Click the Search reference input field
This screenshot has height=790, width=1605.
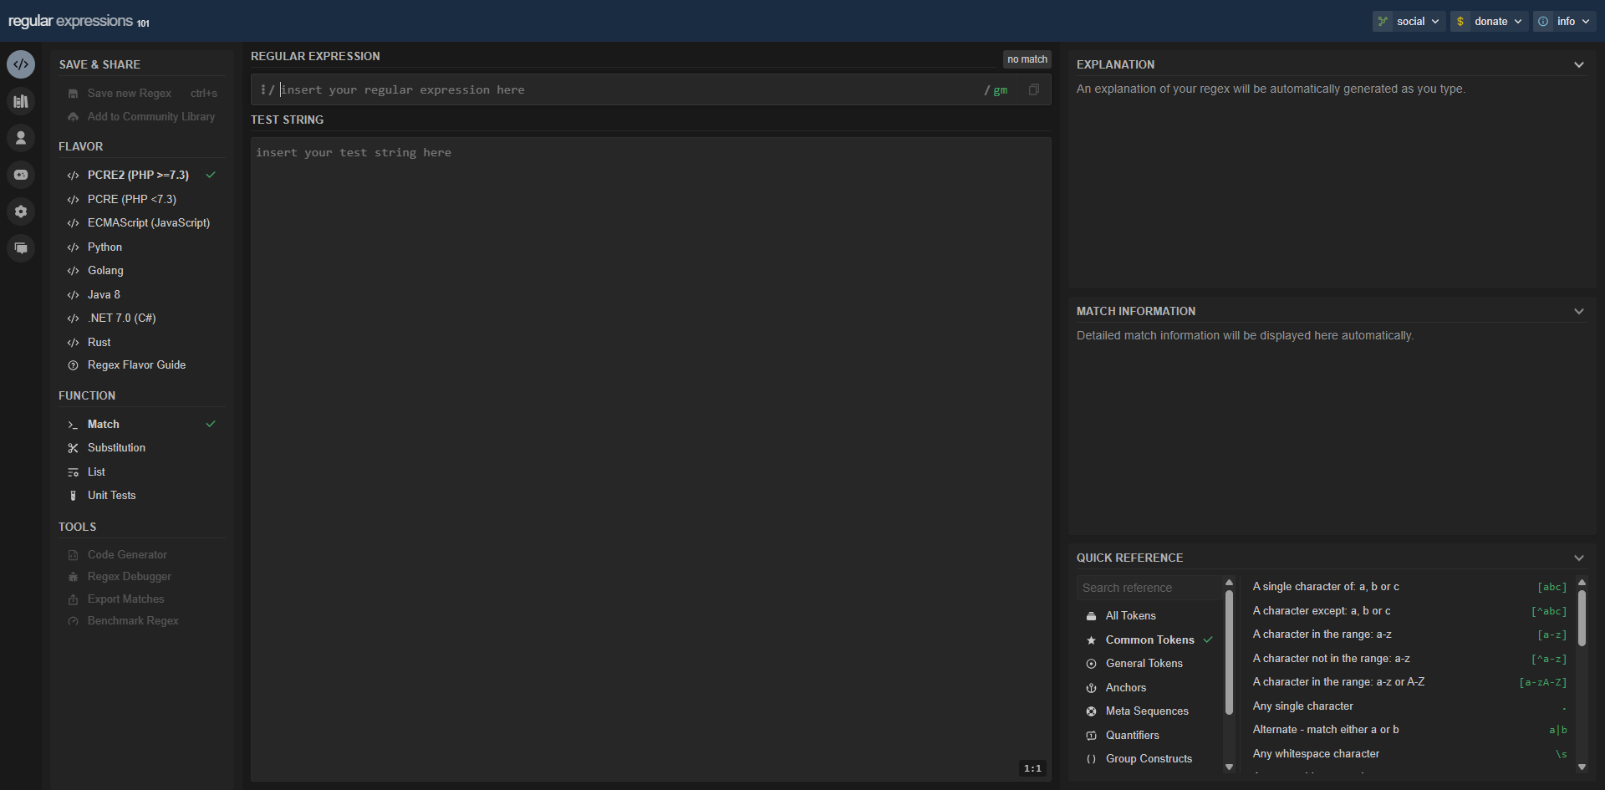pos(1149,588)
